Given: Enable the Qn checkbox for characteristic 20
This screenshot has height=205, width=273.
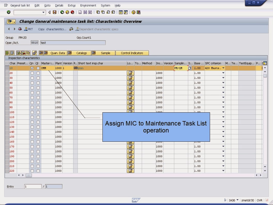Looking at the screenshot, I should pyautogui.click(x=32, y=73).
